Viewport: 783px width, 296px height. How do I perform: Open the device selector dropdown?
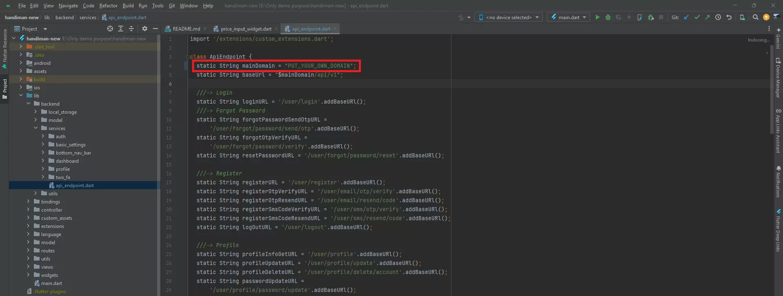click(508, 17)
